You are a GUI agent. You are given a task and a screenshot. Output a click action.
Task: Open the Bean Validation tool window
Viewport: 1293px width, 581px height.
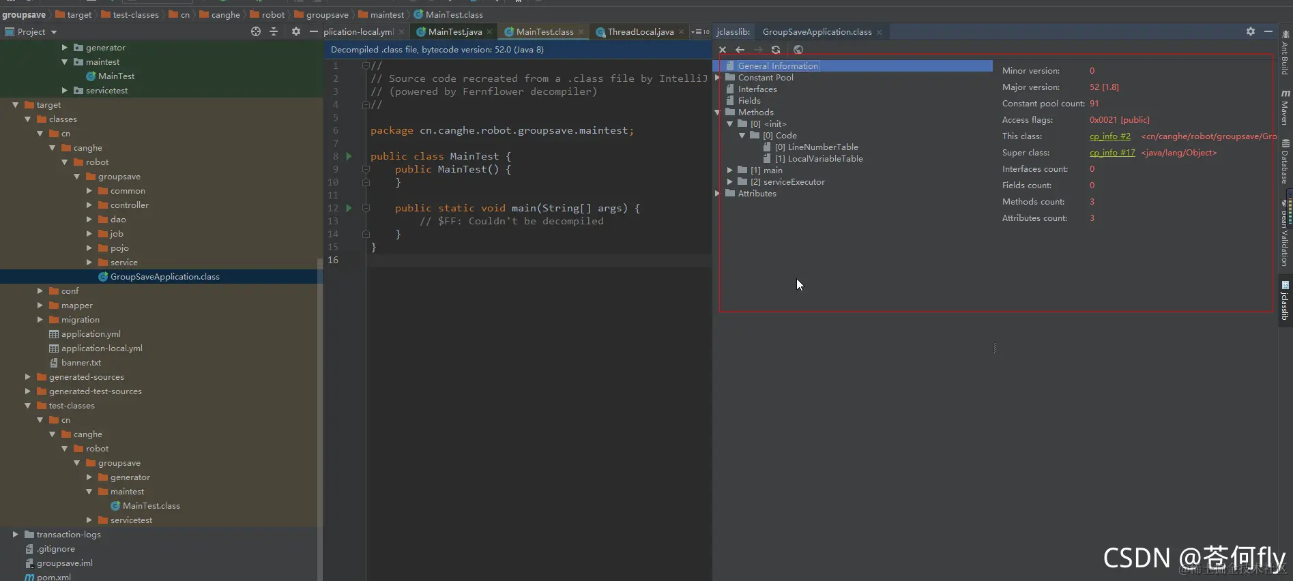pyautogui.click(x=1285, y=232)
